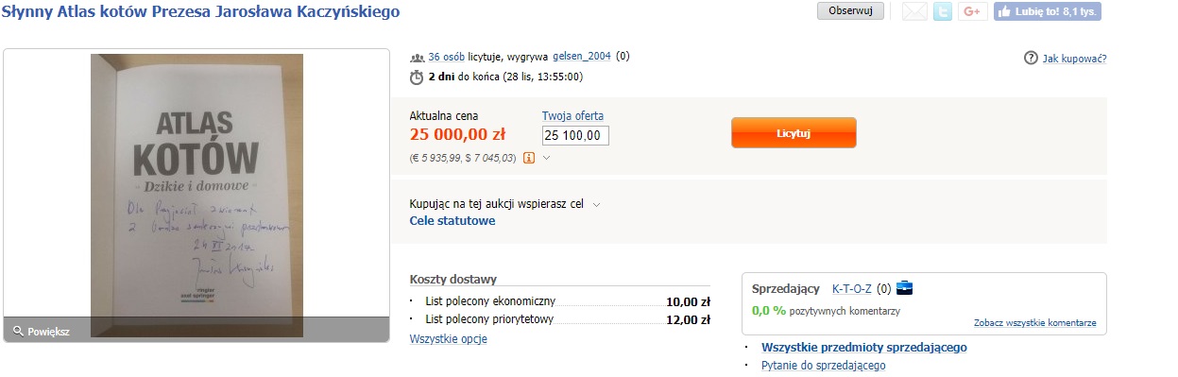Click the email envelope share icon
The image size is (1178, 377).
914,11
